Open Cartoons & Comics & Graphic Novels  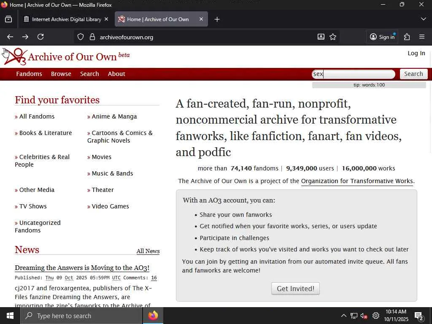point(120,137)
